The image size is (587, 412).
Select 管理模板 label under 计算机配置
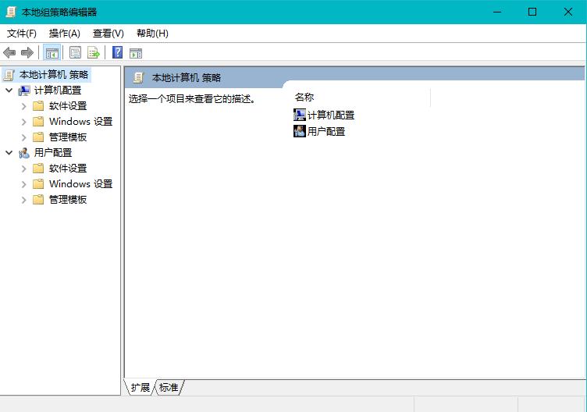(x=68, y=137)
